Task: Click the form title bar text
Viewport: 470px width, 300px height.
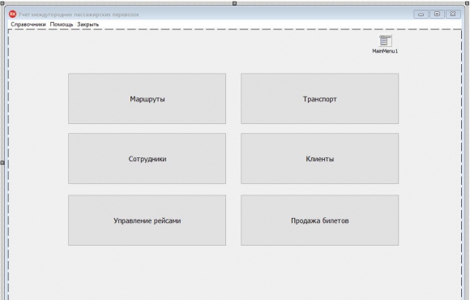Action: 79,15
